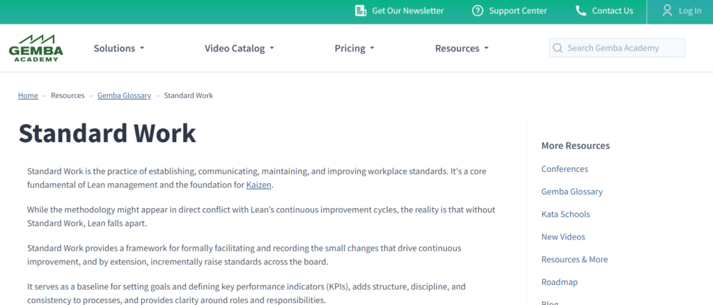Image resolution: width=713 pixels, height=305 pixels.
Task: Follow the Kaizen link in the article
Action: (x=259, y=185)
